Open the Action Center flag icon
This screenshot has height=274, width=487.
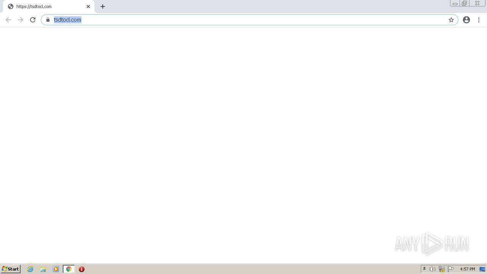[451, 269]
